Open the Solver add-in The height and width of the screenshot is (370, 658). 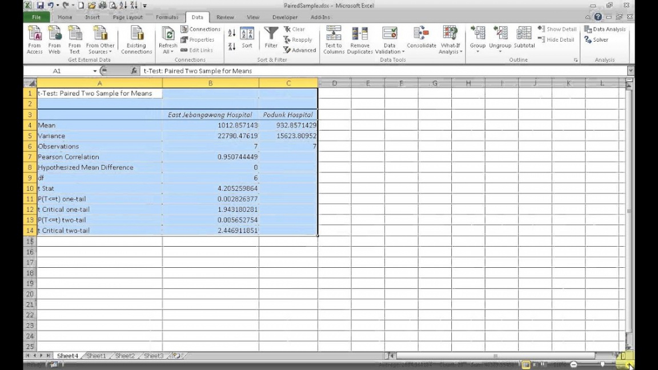[x=596, y=40]
